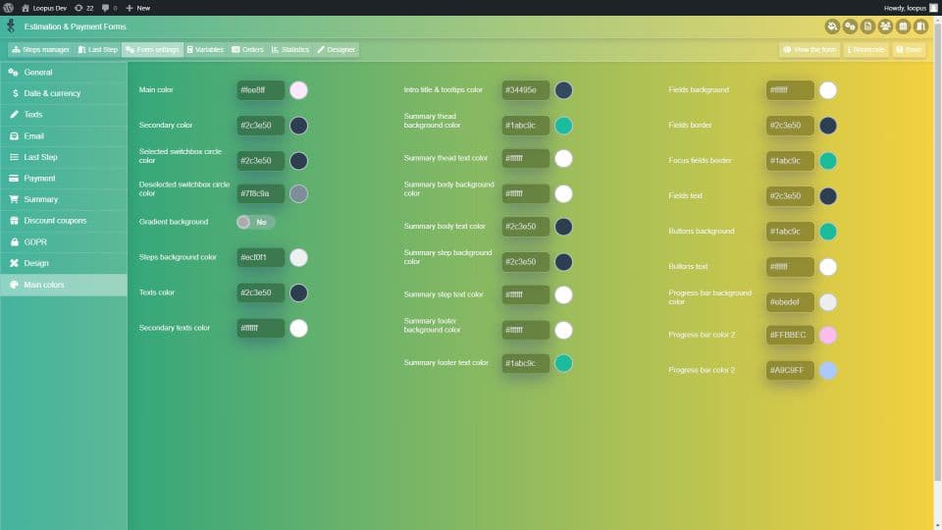Screen dimensions: 942x530
Task: Click the calendar grid icon in header
Action: 903,26
